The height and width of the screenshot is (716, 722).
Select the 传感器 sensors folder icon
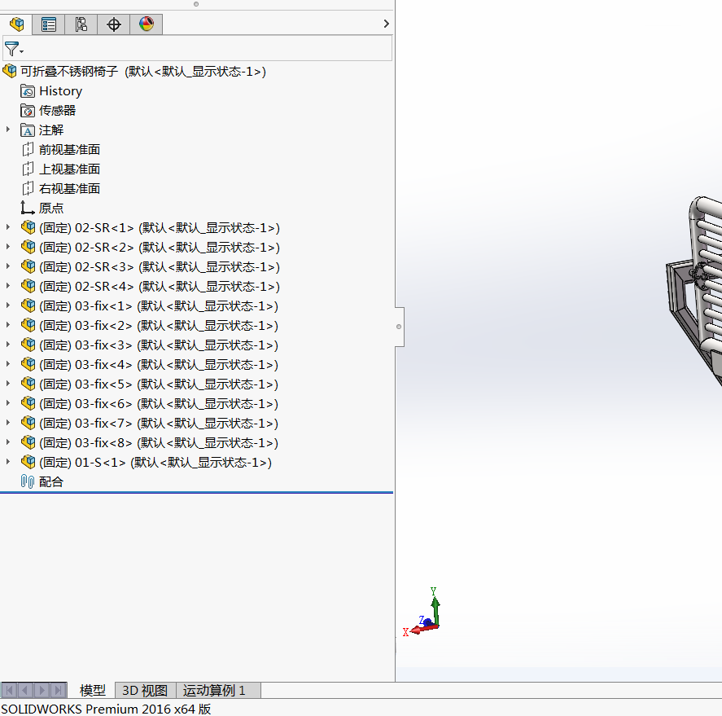click(x=28, y=111)
